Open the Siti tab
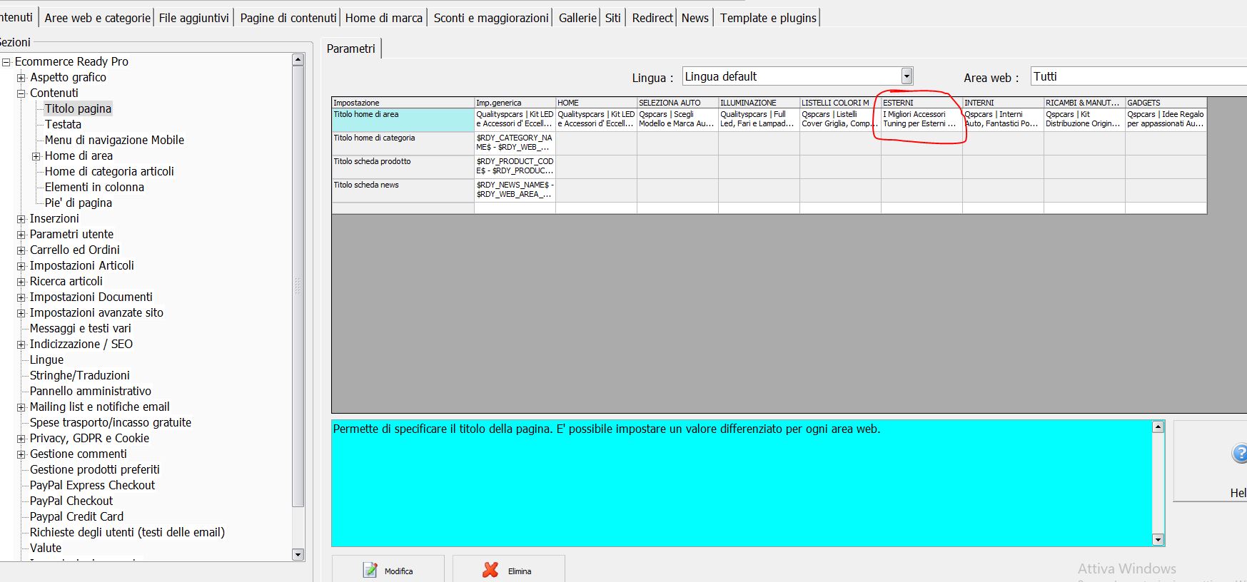The image size is (1247, 582). (x=613, y=18)
